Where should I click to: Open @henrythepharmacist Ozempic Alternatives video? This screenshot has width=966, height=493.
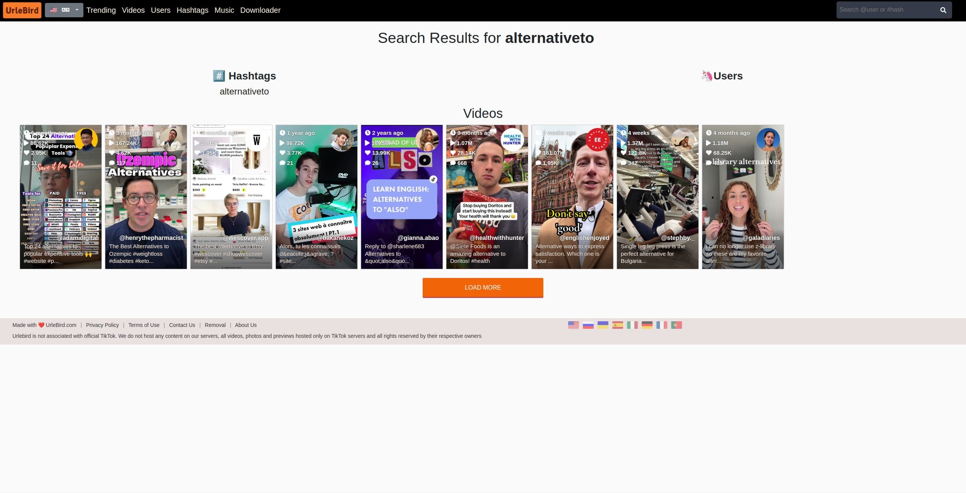pyautogui.click(x=146, y=196)
